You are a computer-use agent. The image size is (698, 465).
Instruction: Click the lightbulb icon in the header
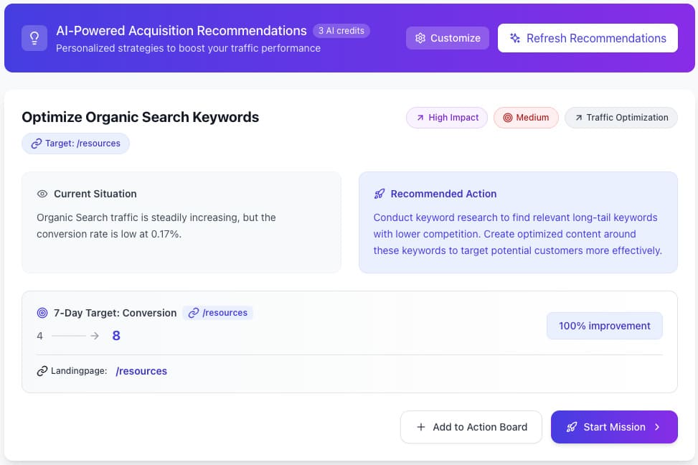(34, 38)
